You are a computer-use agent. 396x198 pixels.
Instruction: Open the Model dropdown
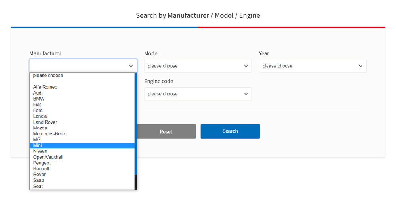[x=198, y=66]
